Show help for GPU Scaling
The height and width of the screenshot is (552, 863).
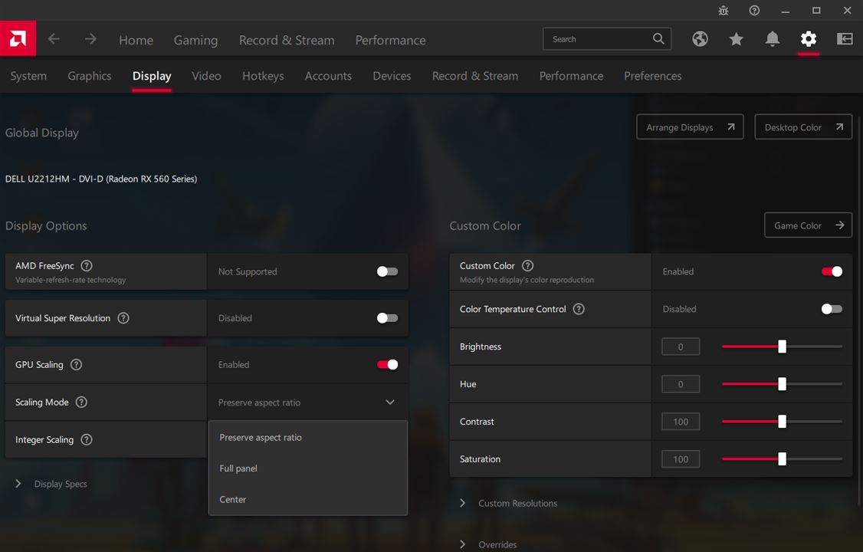click(77, 364)
